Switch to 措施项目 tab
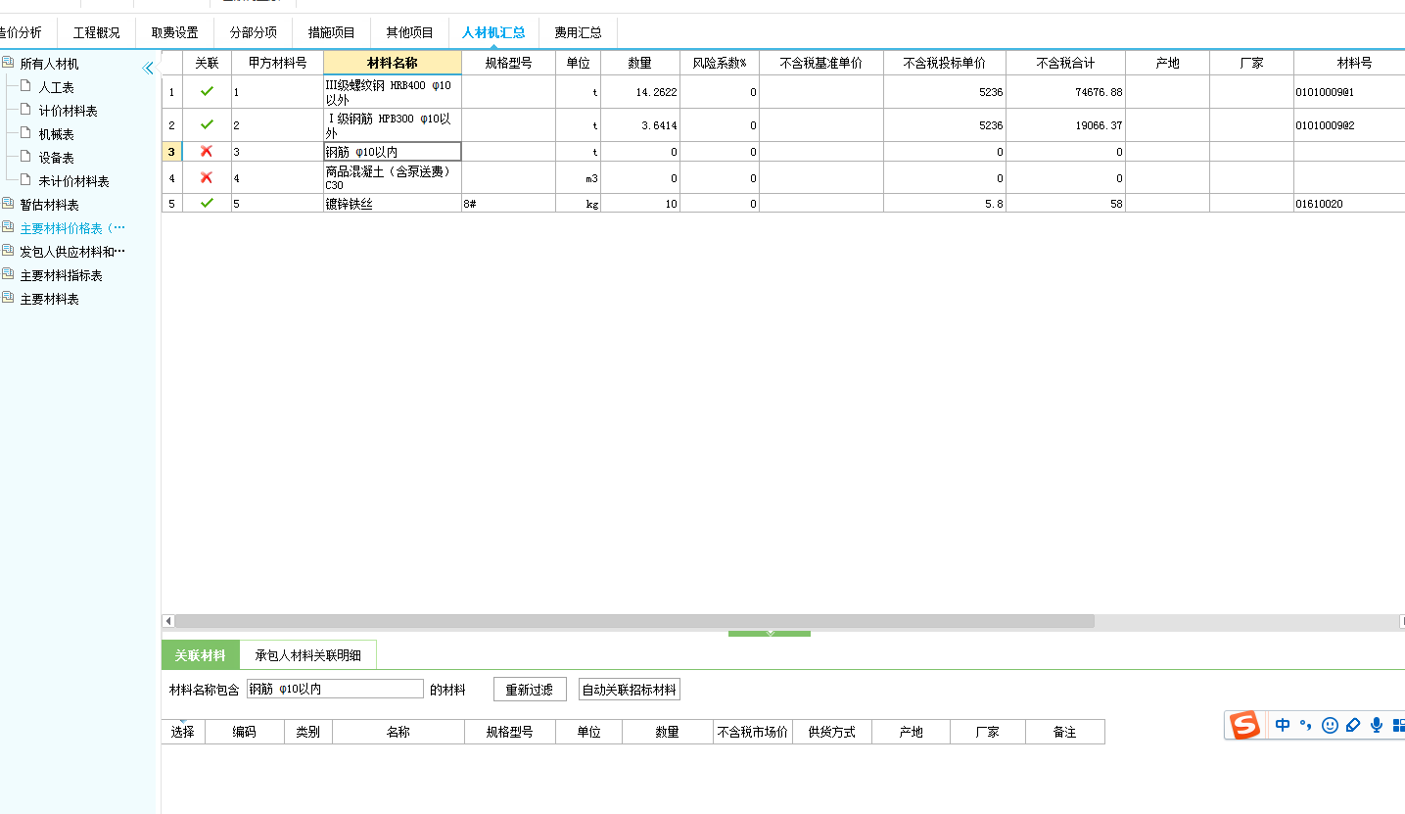The height and width of the screenshot is (814, 1405). click(x=331, y=32)
